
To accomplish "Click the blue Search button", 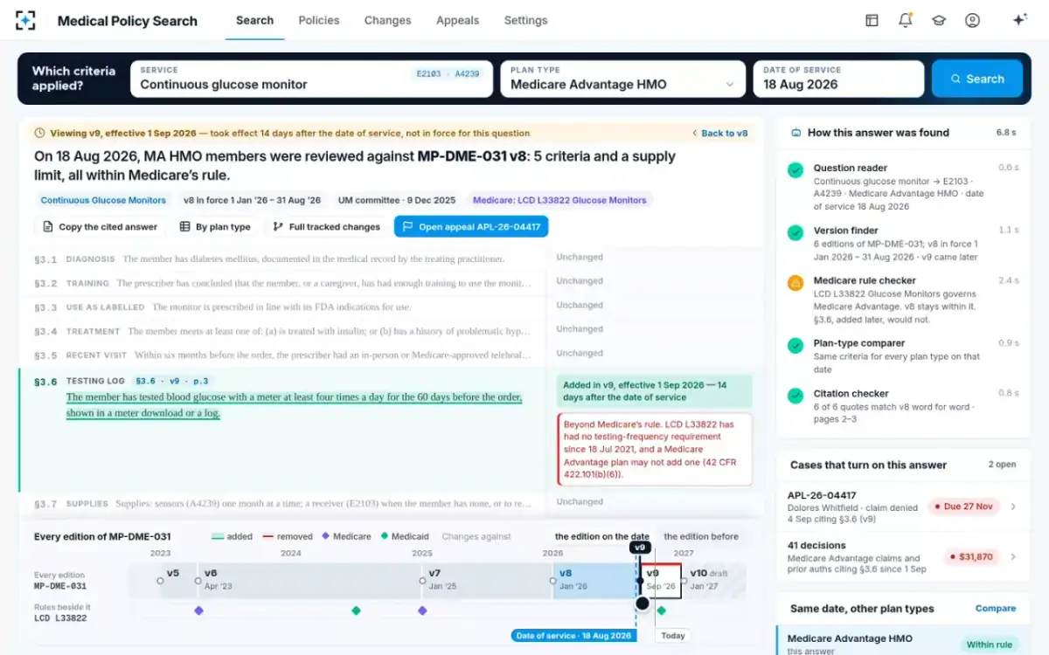I will click(976, 79).
